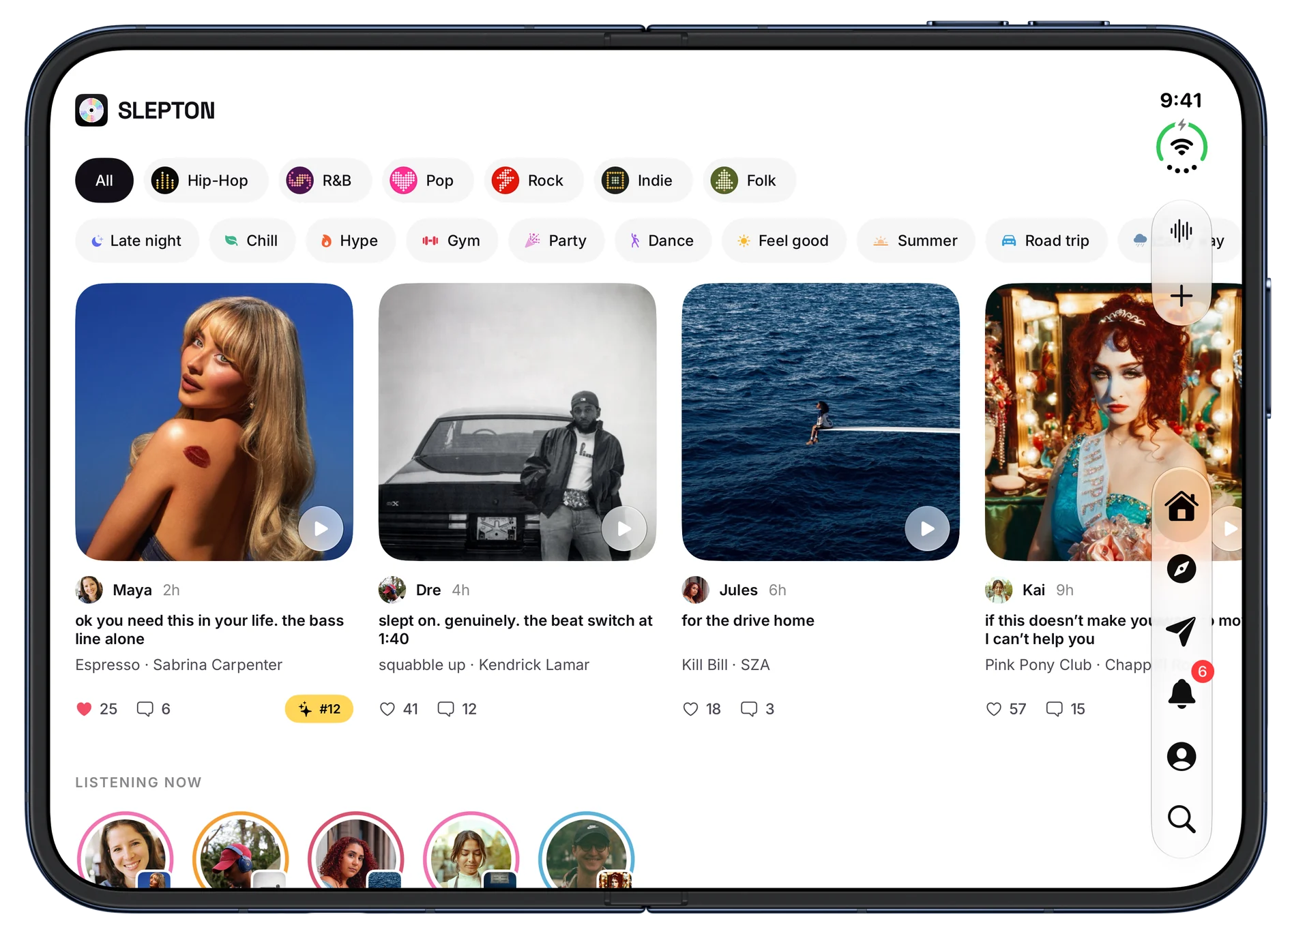Filter by Chill mood
The height and width of the screenshot is (938, 1292).
coord(252,241)
